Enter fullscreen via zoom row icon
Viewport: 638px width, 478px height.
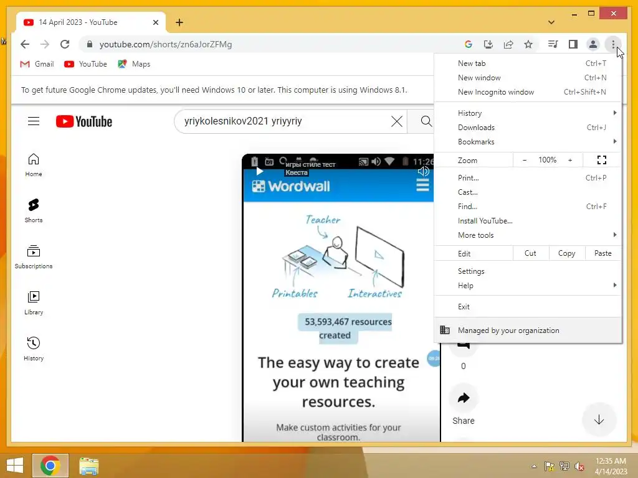pyautogui.click(x=602, y=160)
